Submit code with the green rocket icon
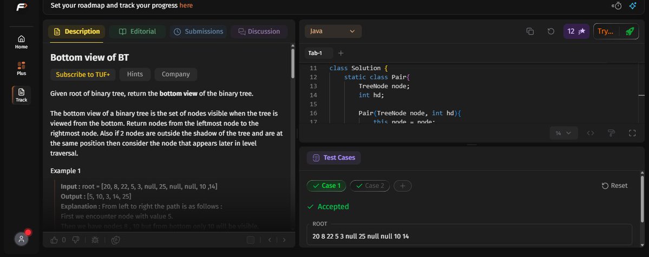This screenshot has width=649, height=257. [x=630, y=31]
